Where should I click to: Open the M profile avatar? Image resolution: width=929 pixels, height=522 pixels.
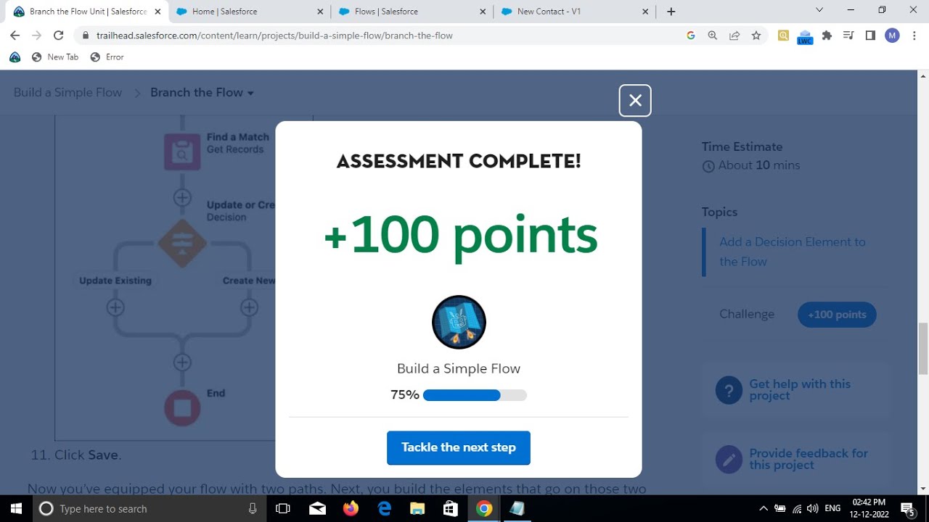pyautogui.click(x=892, y=36)
